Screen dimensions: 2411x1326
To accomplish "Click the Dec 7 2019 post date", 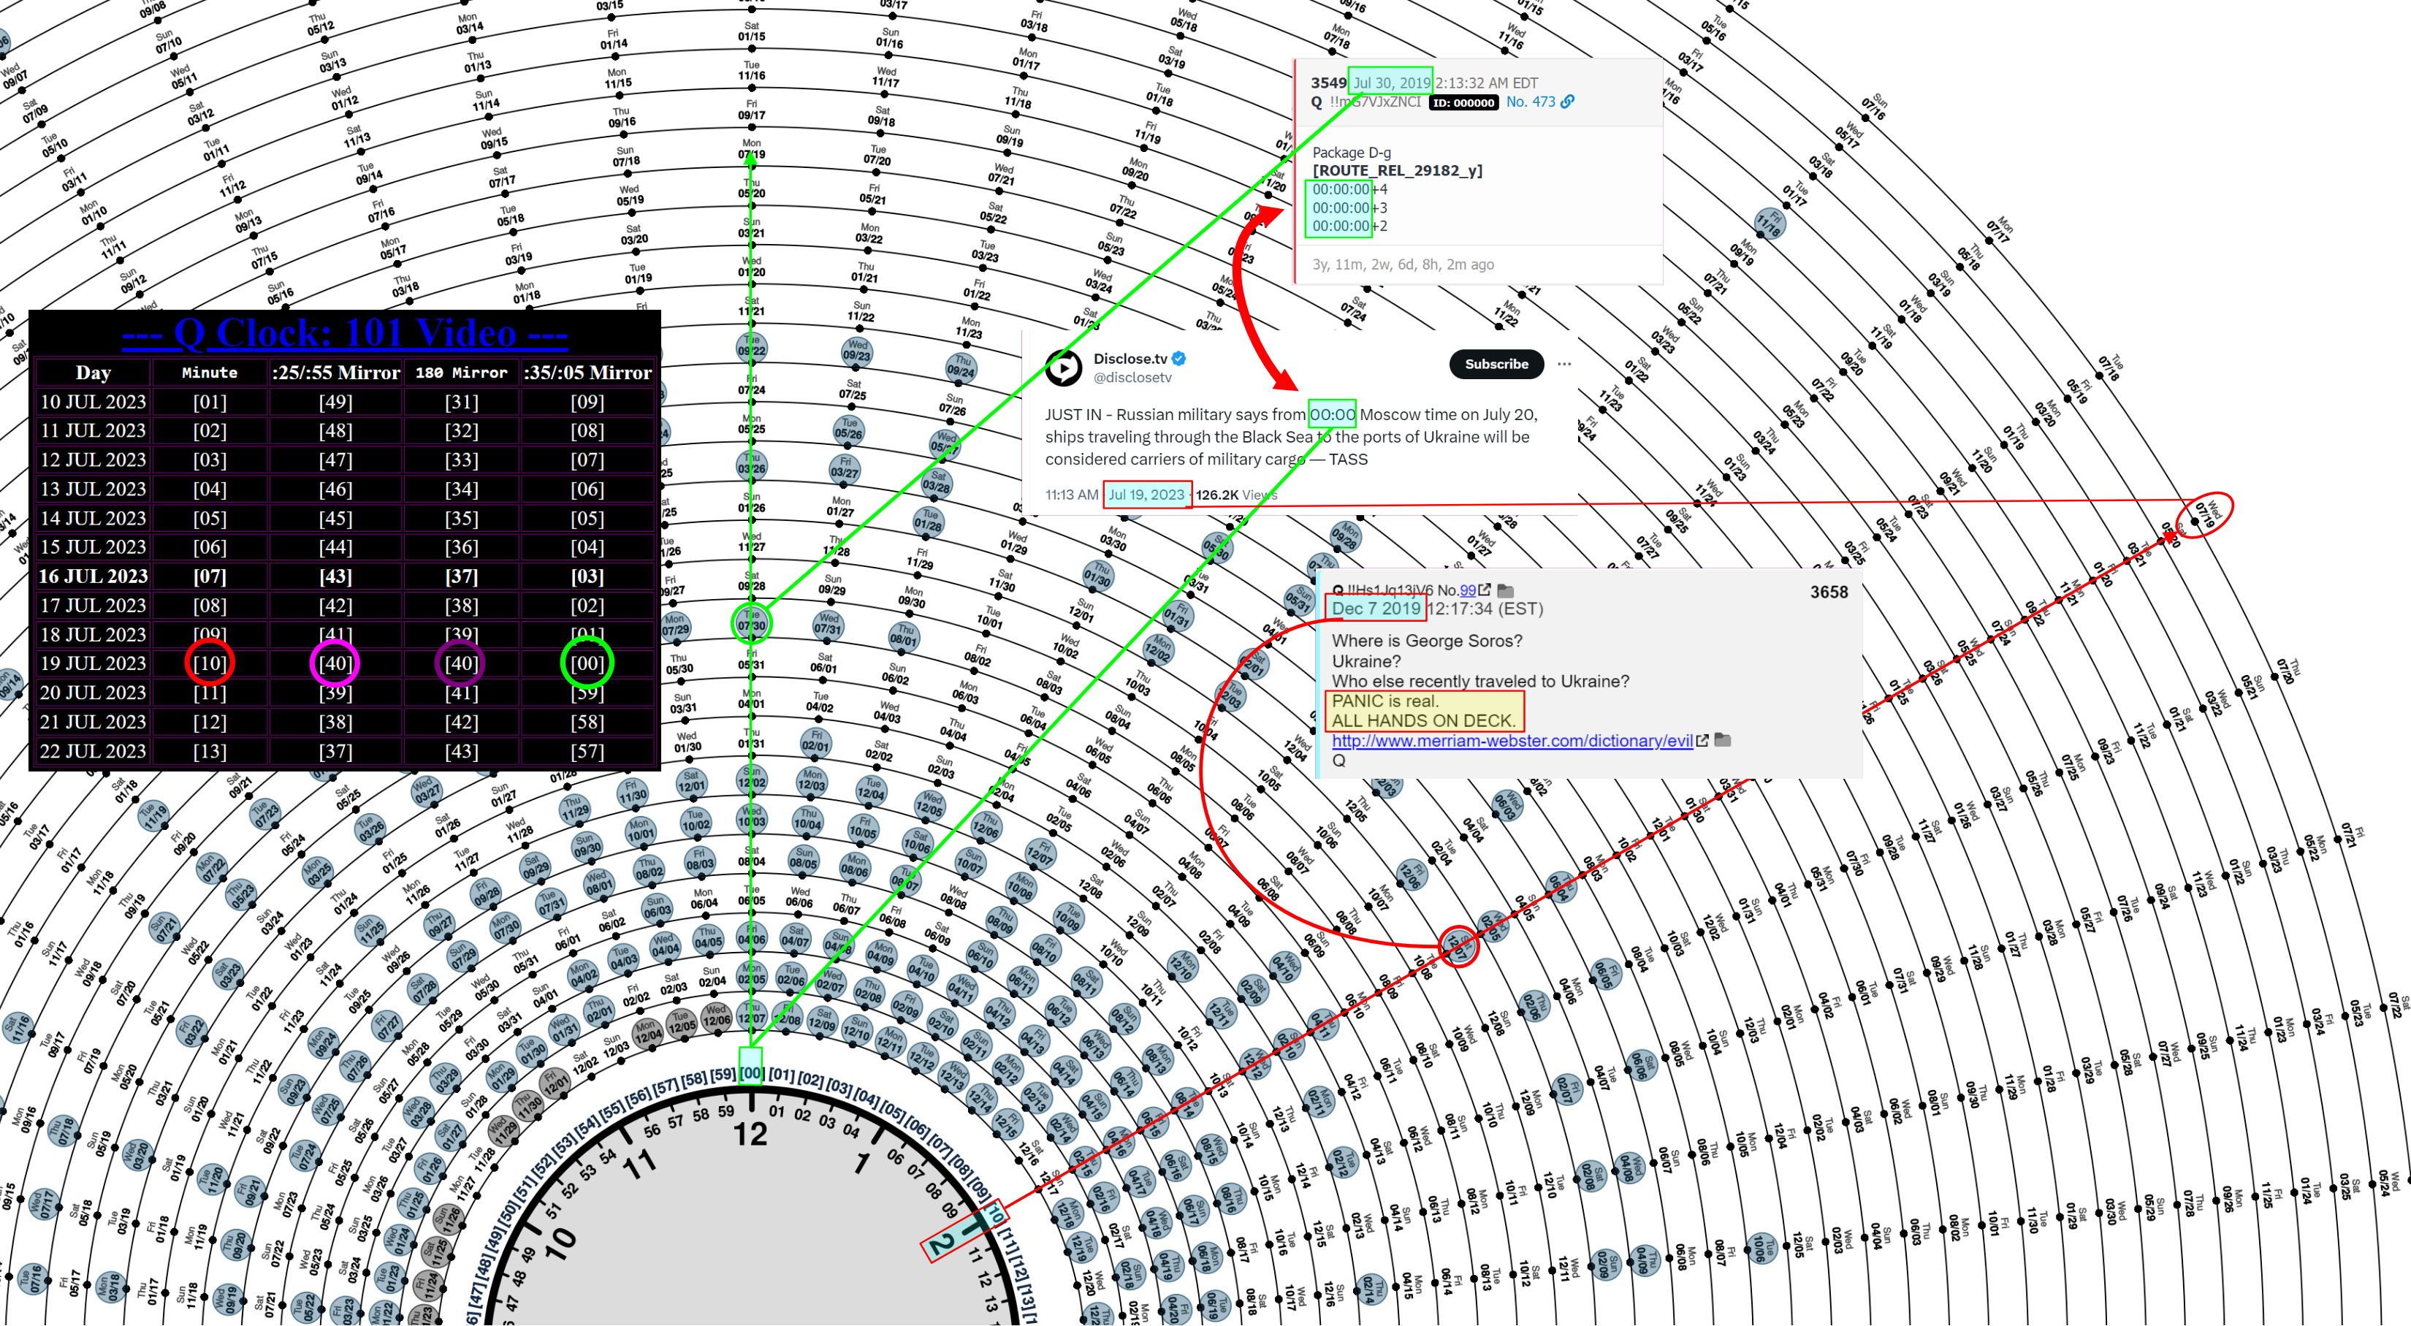I will pyautogui.click(x=1376, y=609).
